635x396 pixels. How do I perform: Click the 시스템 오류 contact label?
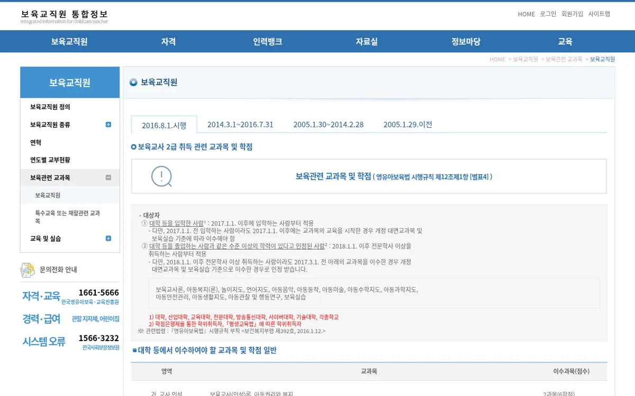[x=44, y=342]
